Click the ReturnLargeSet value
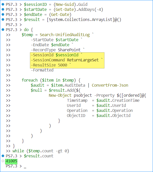 (x=83, y=60)
